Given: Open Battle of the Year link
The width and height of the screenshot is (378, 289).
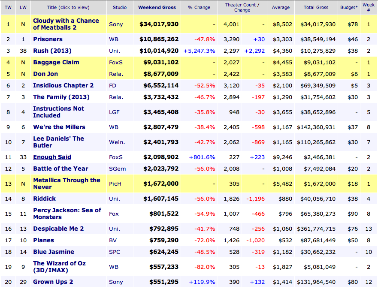Looking at the screenshot, I should tap(60, 169).
